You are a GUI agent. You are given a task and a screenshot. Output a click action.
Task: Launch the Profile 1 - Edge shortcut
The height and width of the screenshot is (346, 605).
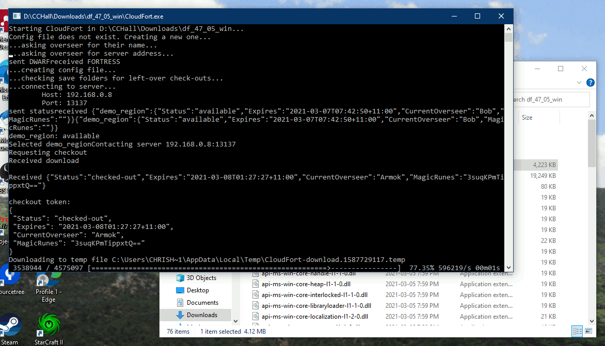pyautogui.click(x=48, y=287)
